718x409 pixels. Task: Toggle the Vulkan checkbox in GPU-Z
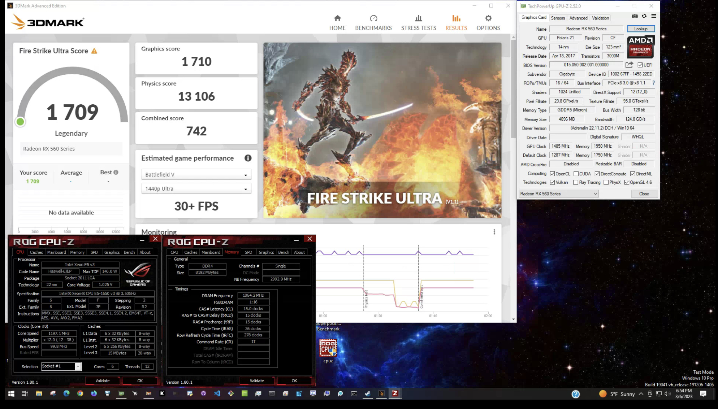(x=552, y=182)
